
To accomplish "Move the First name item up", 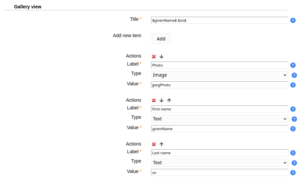I will pos(169,100).
